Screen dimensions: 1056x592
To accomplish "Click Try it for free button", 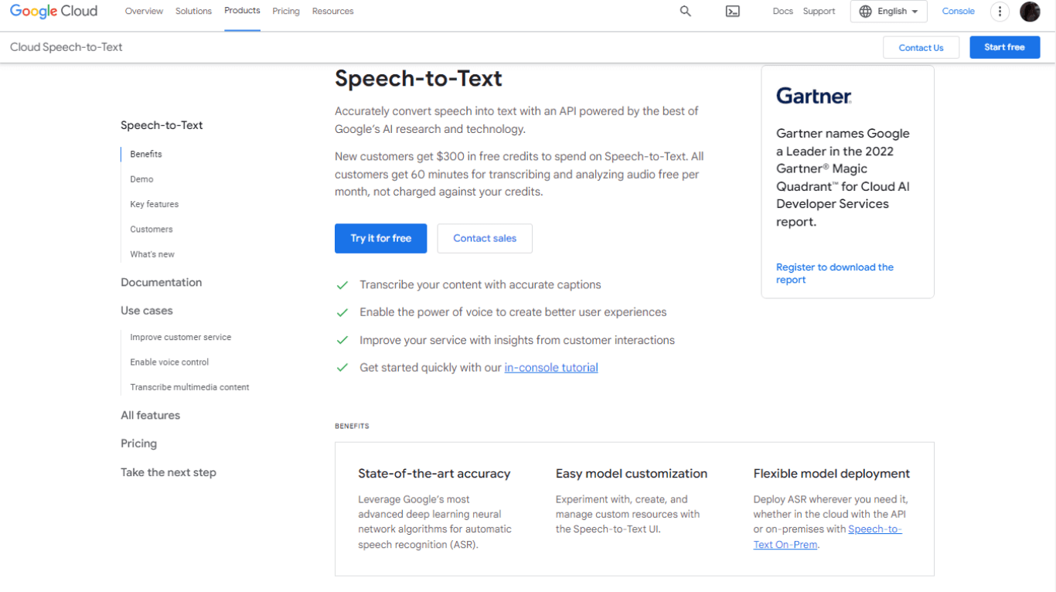I will coord(380,238).
